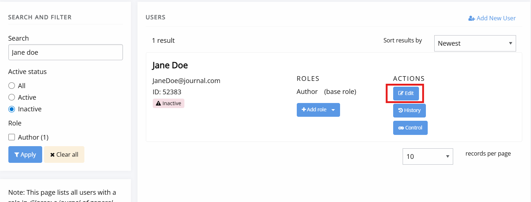This screenshot has height=202, width=531.
Task: Click the JaneDoe@journal.com email text
Action: point(186,81)
